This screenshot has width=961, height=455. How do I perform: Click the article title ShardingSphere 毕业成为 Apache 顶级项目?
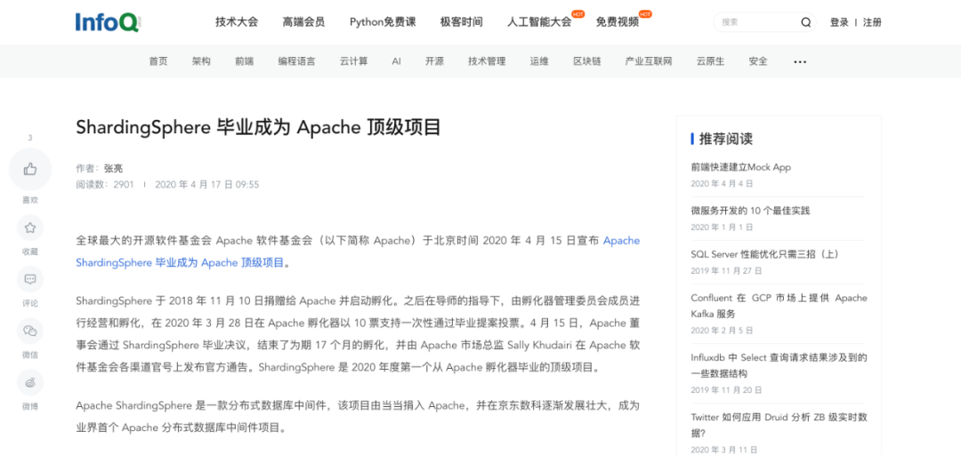(x=258, y=127)
